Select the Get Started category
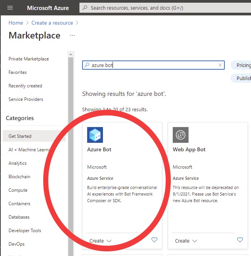Image resolution: width=251 pixels, height=256 pixels. pyautogui.click(x=34, y=136)
